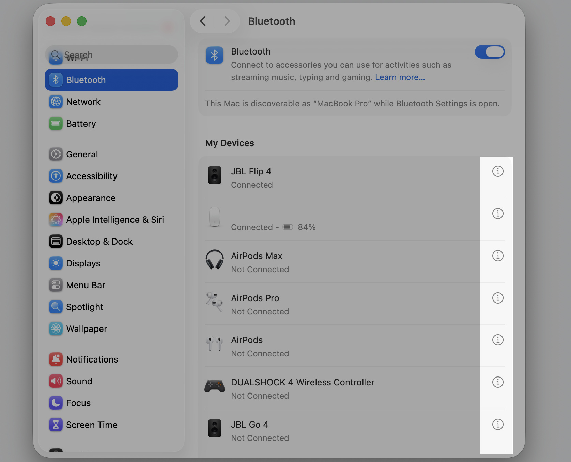Close the System Settings window
Image resolution: width=571 pixels, height=462 pixels.
pyautogui.click(x=50, y=21)
